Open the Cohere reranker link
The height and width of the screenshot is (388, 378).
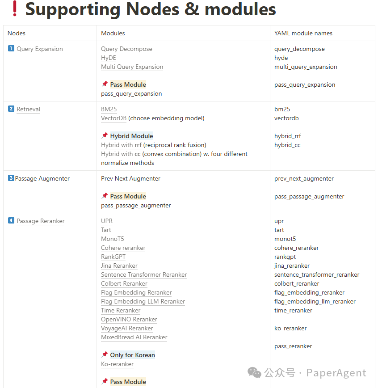123,248
